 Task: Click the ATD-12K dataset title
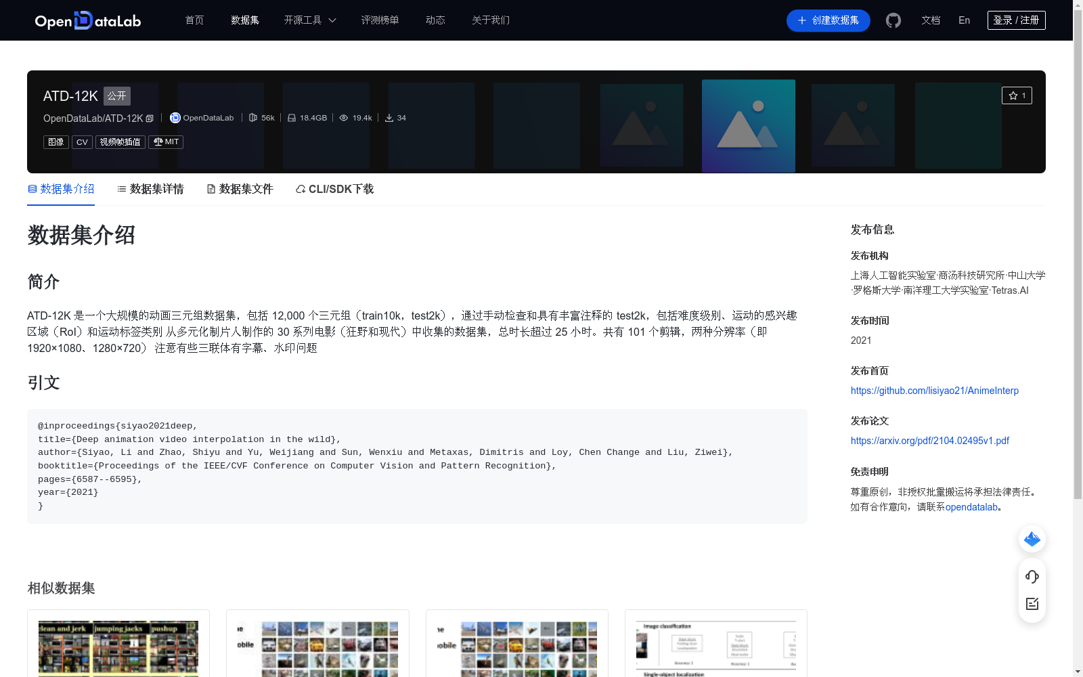pyautogui.click(x=70, y=96)
